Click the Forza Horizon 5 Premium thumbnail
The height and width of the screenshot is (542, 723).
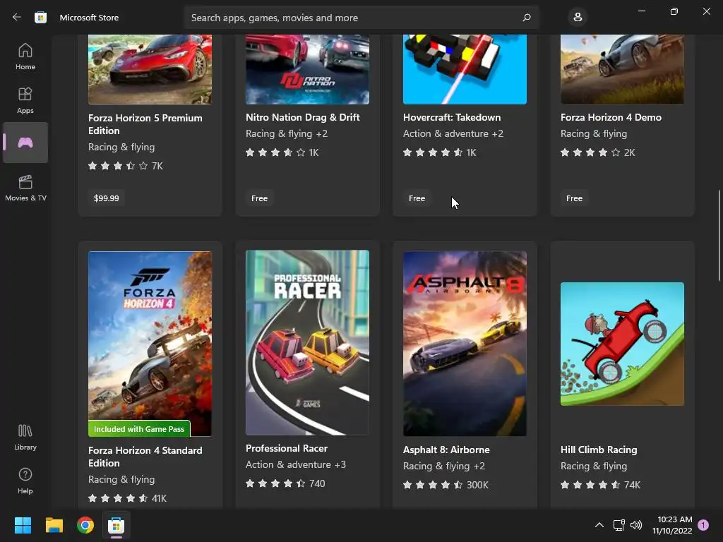click(150, 69)
